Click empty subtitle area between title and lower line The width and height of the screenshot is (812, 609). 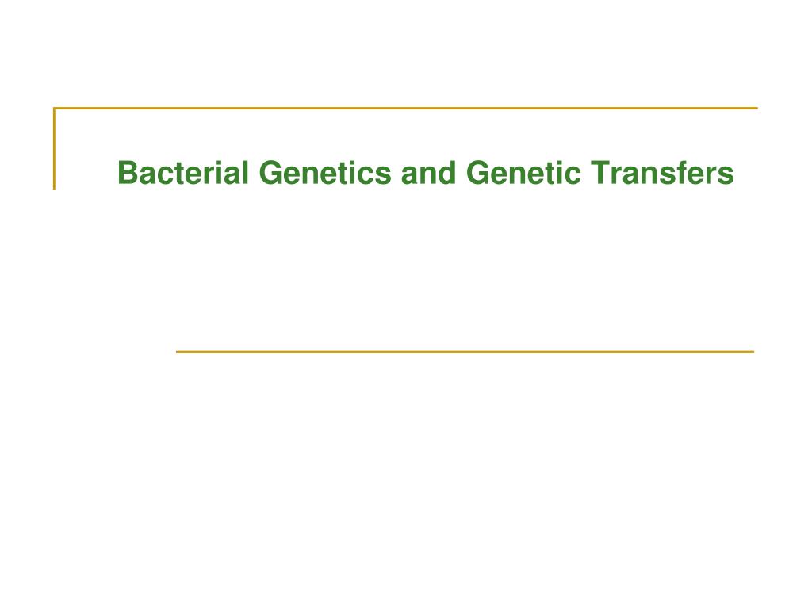(465, 270)
